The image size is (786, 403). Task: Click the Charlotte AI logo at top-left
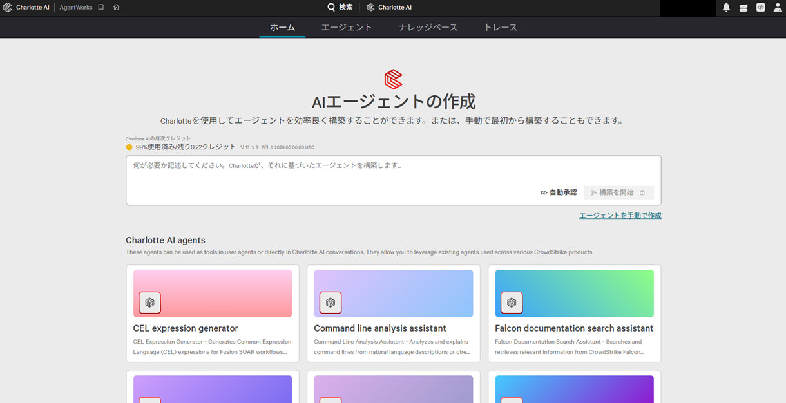click(8, 8)
